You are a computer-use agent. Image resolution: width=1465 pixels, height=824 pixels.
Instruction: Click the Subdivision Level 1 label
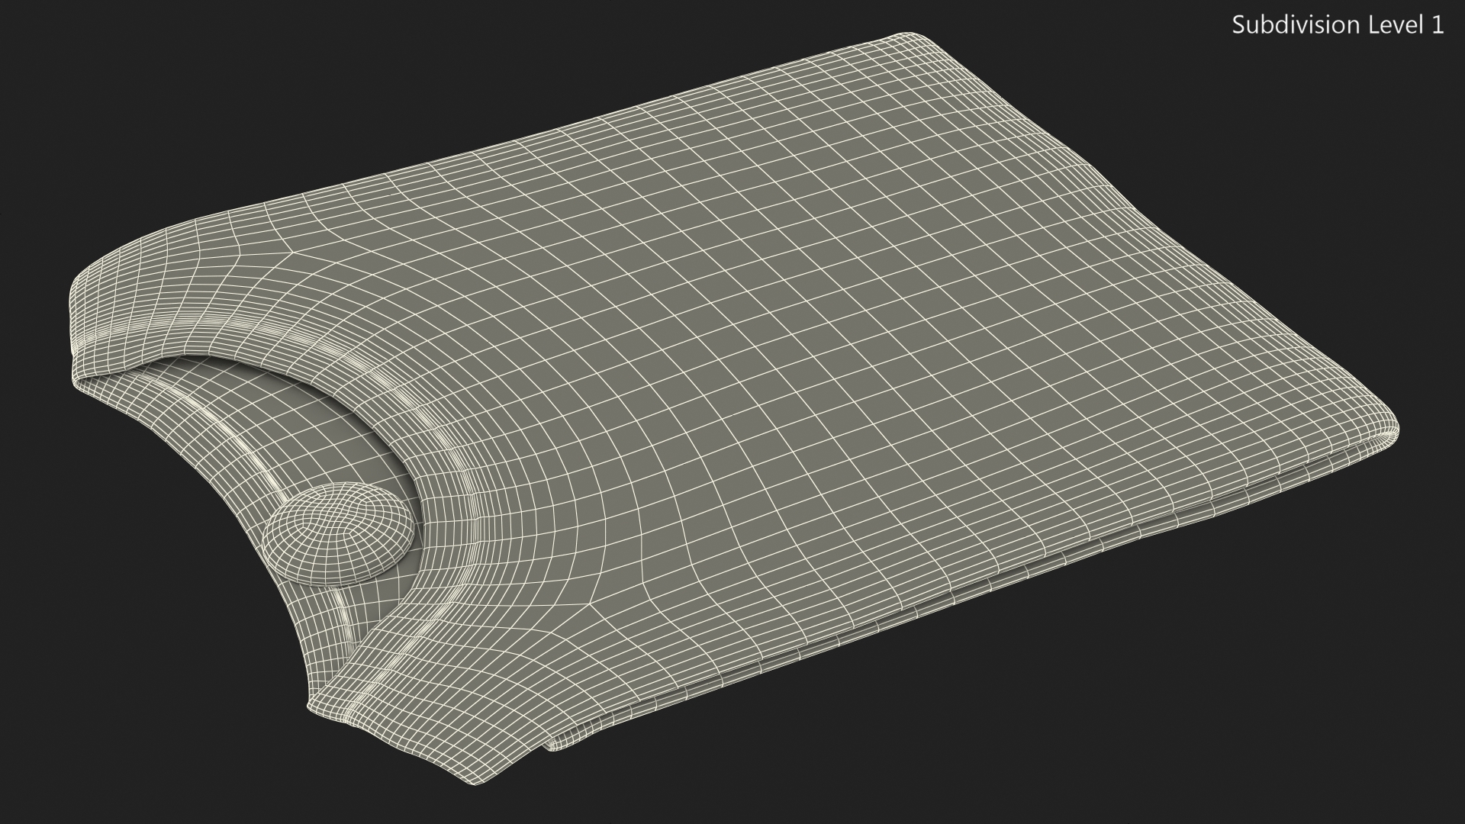point(1338,25)
